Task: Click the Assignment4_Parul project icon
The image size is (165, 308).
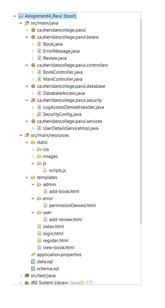Action: click(x=21, y=16)
